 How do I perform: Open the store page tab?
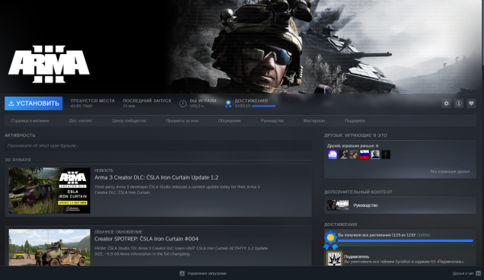30,121
